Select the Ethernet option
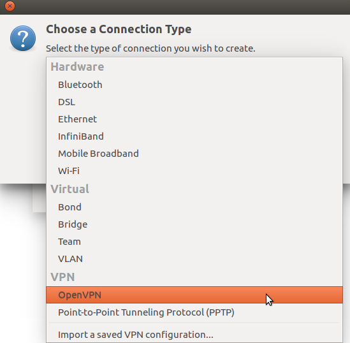The width and height of the screenshot is (350, 343). tap(194, 119)
